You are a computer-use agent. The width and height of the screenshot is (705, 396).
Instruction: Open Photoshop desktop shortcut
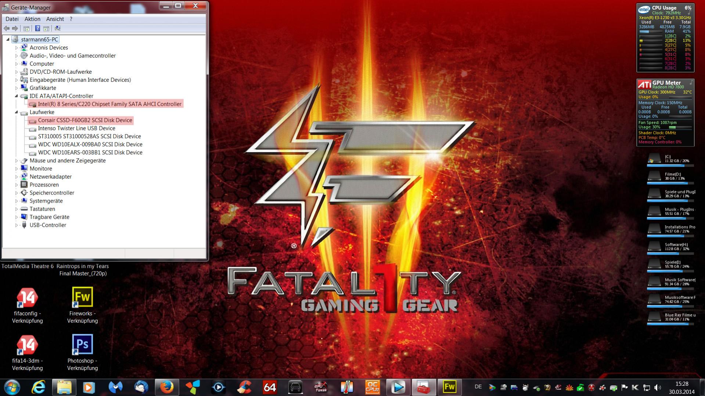[82, 353]
